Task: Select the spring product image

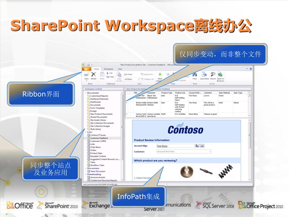Action: pyautogui.click(x=225, y=172)
